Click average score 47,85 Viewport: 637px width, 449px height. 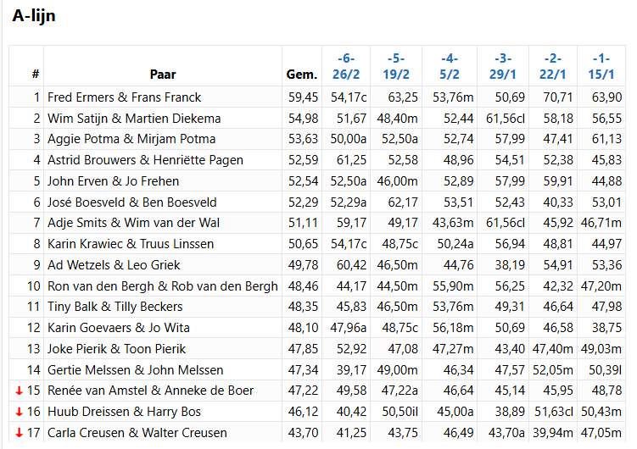pyautogui.click(x=303, y=349)
